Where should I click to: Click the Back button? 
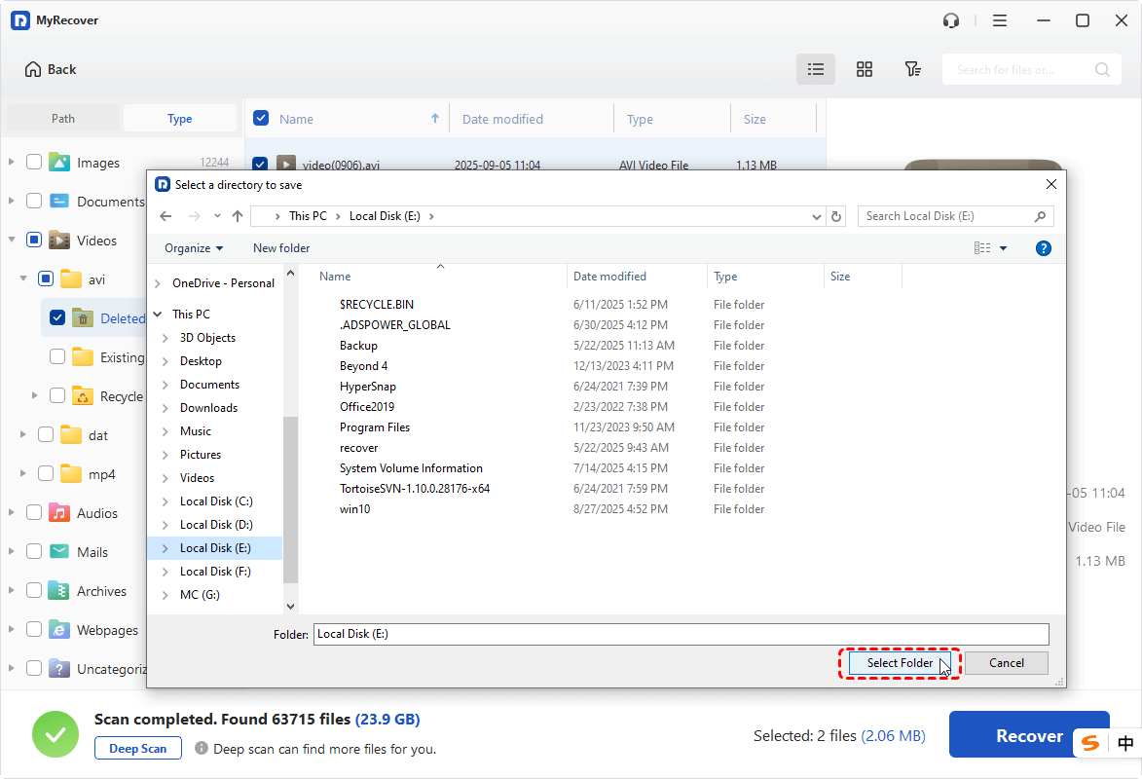pyautogui.click(x=51, y=69)
